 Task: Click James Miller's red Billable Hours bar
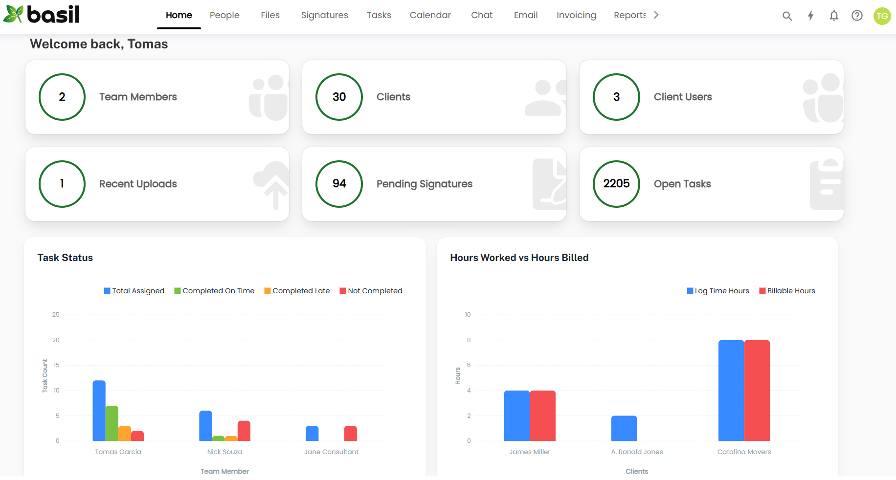(543, 416)
